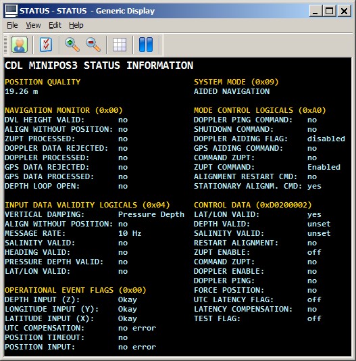Click the user profile toolbar icon

pos(20,45)
